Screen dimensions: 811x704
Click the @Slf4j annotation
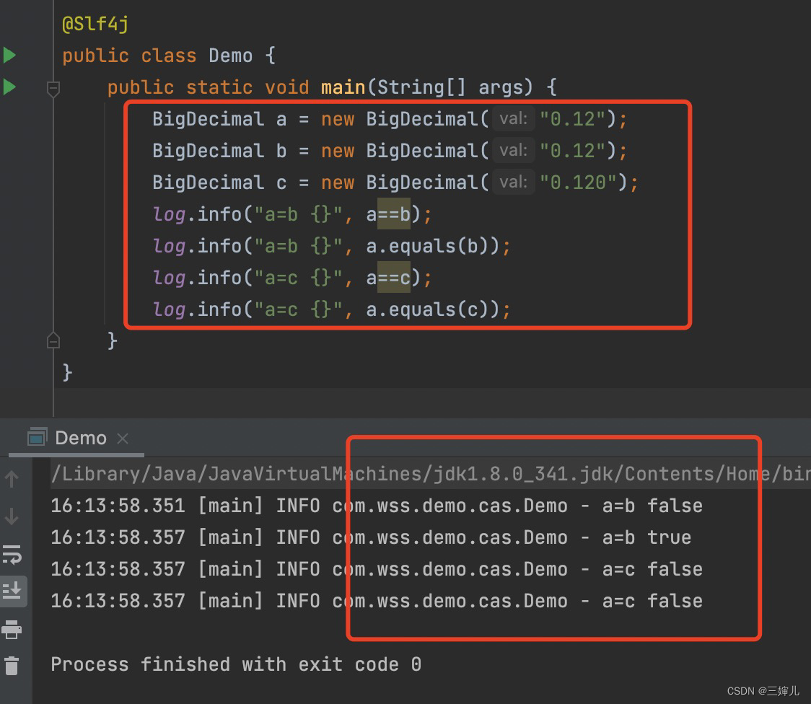click(95, 24)
